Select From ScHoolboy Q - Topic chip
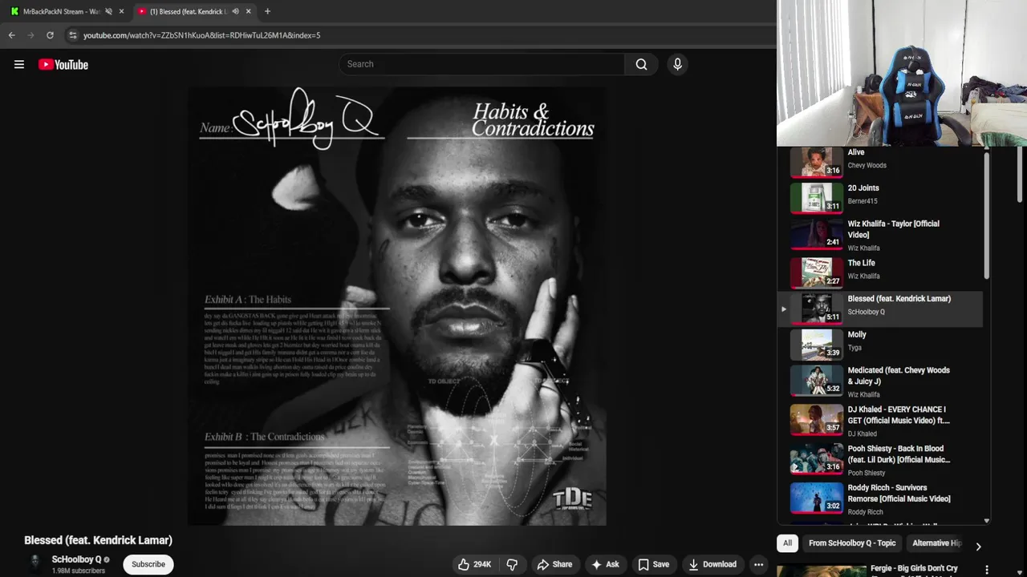1027x577 pixels. 852,543
